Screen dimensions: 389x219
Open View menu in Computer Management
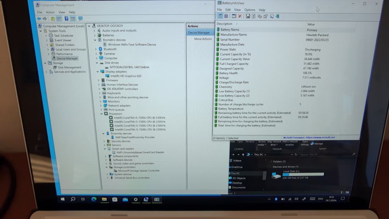point(62,12)
